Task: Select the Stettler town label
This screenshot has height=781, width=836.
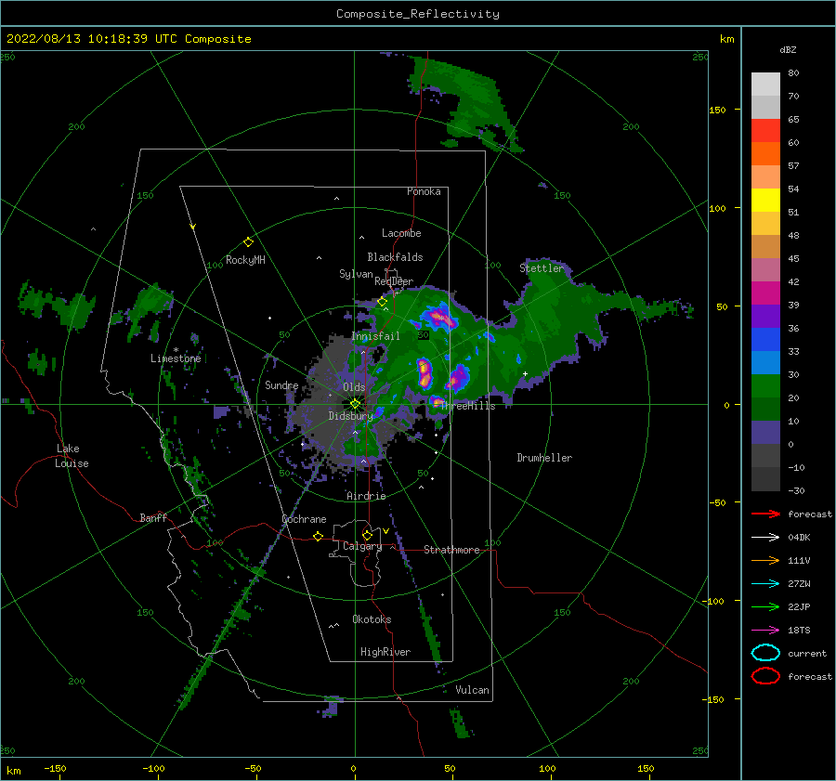Action: pos(542,268)
